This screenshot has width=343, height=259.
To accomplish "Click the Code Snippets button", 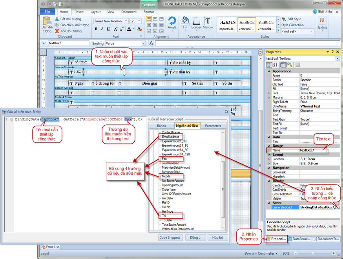I will tap(170, 237).
